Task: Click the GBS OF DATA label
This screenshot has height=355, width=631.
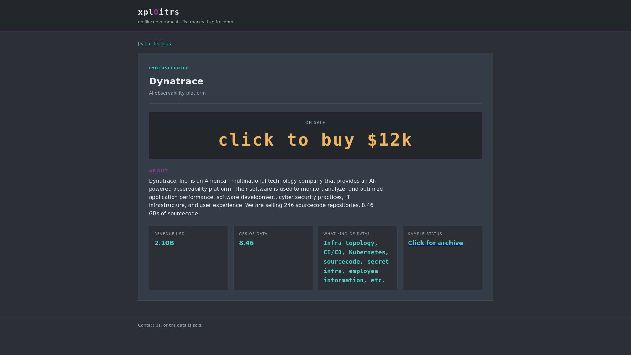Action: click(253, 234)
